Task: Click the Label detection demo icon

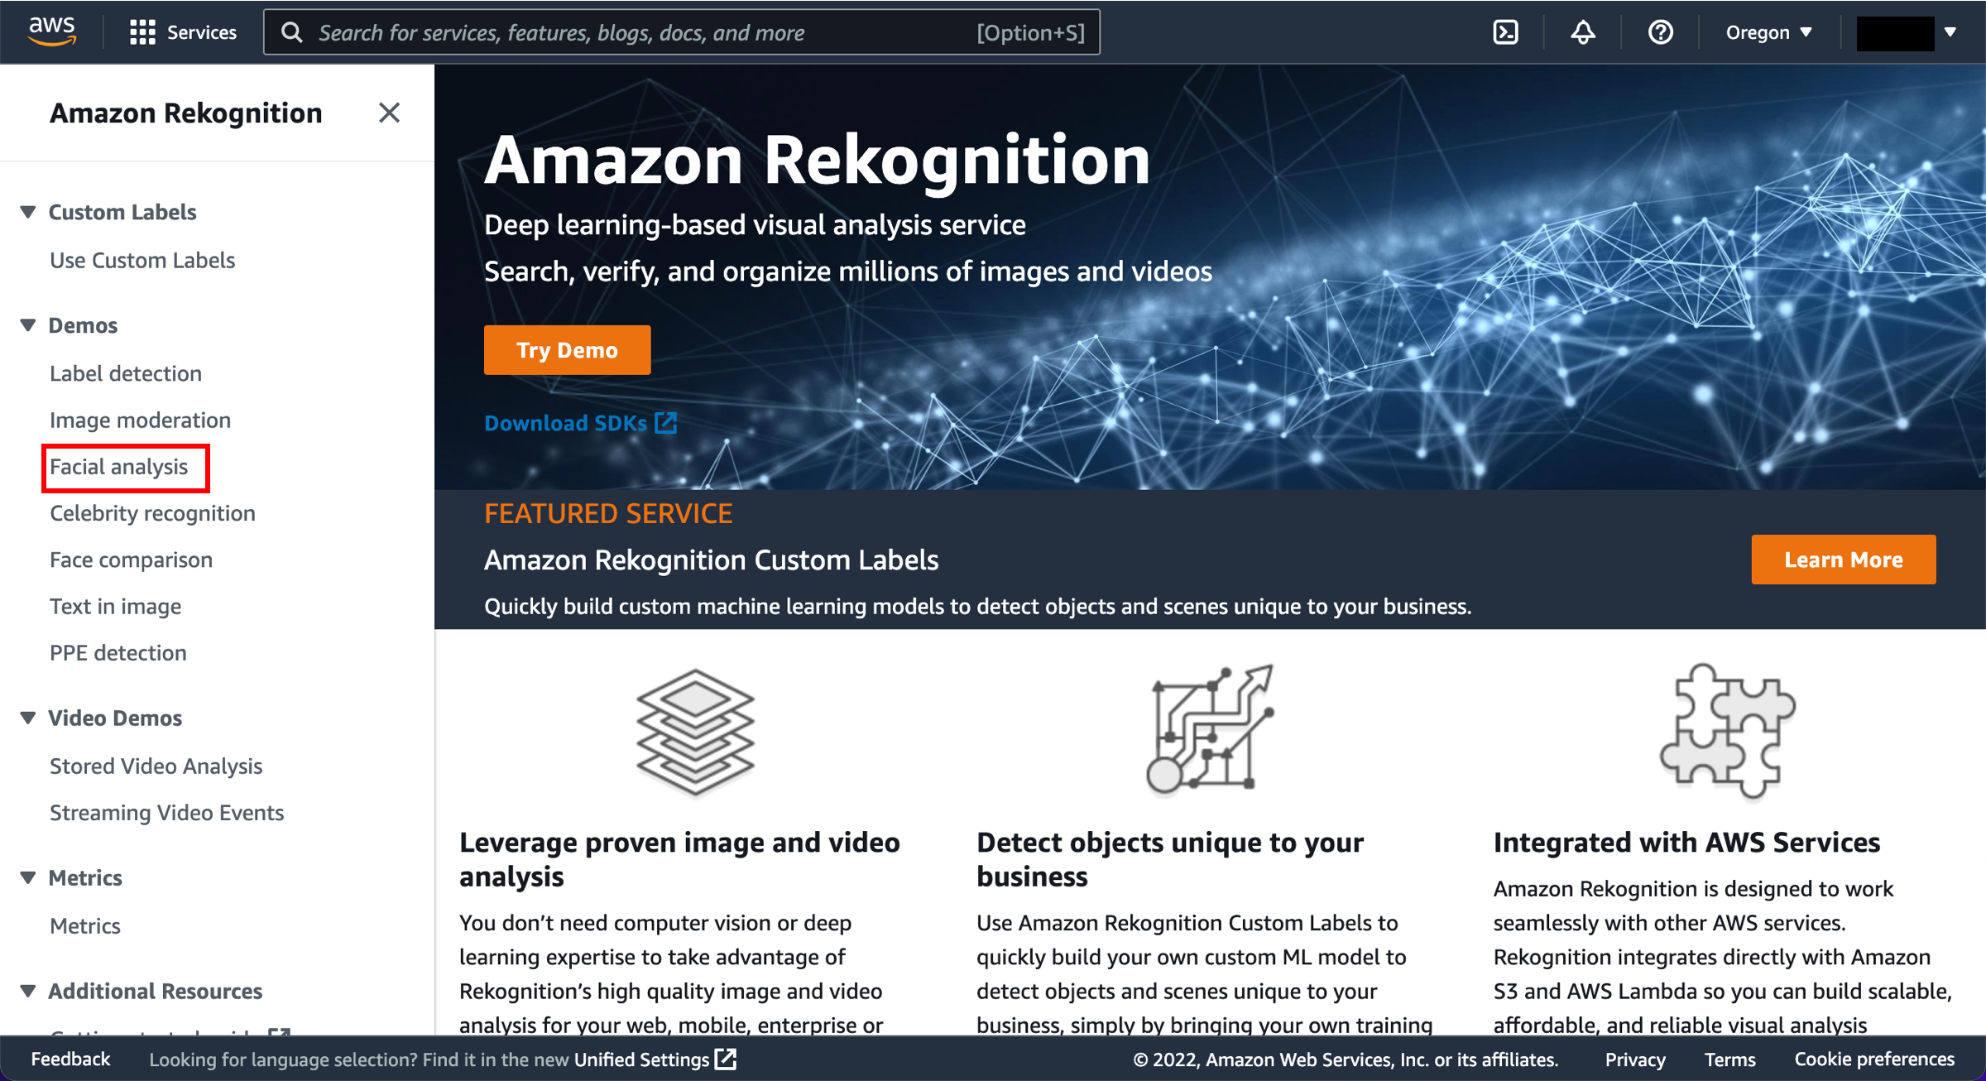Action: (125, 374)
